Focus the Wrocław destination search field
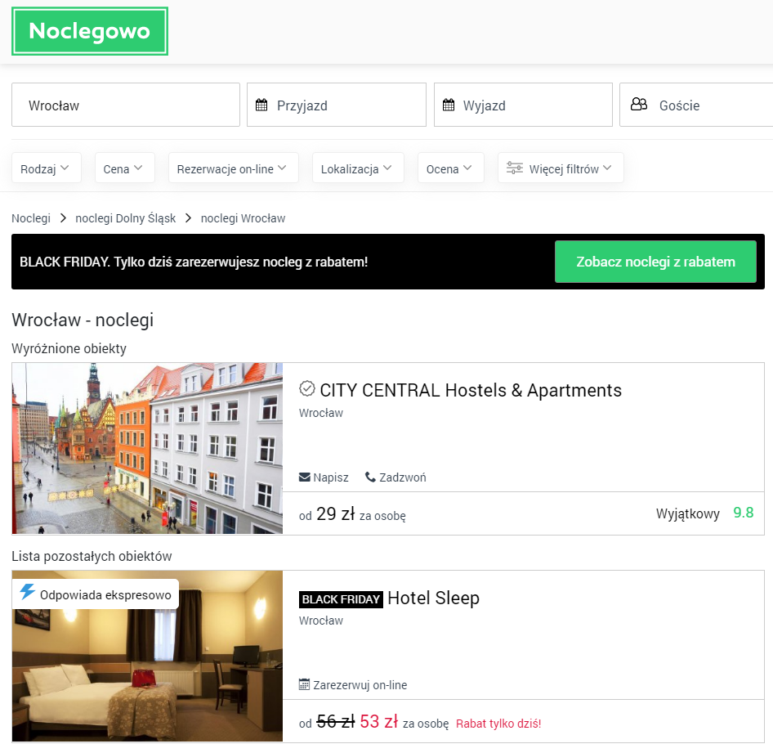The image size is (773, 753). tap(126, 105)
